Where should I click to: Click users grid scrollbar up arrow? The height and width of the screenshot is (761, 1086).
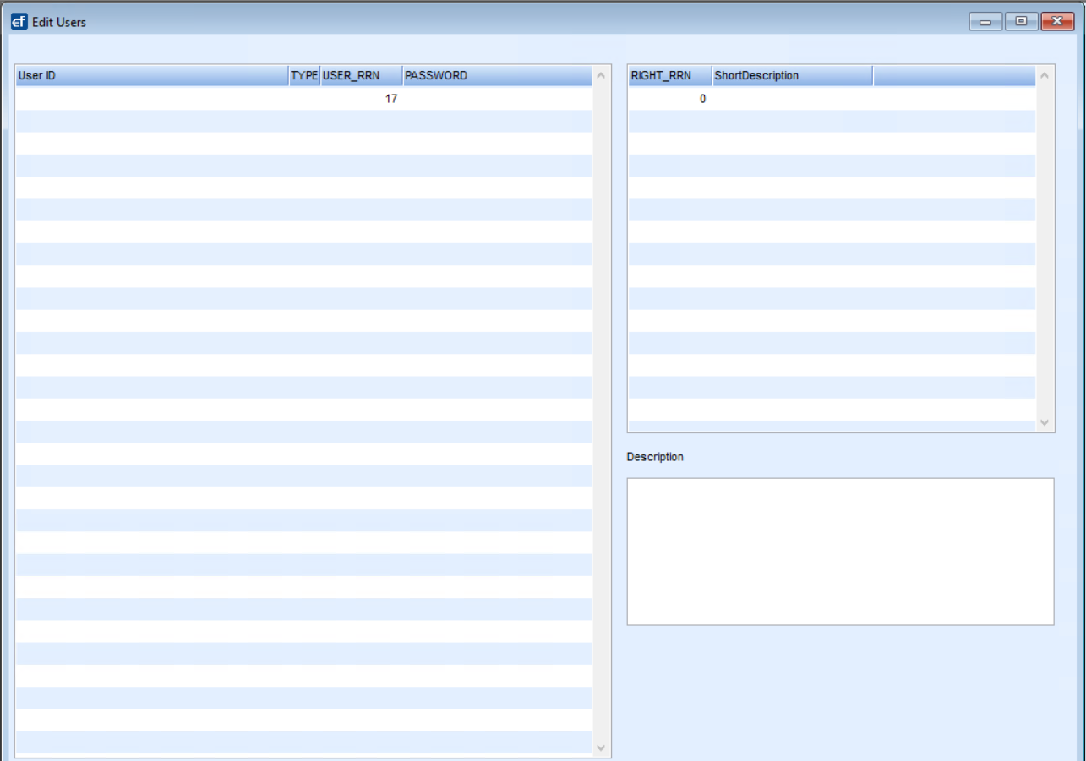click(601, 76)
